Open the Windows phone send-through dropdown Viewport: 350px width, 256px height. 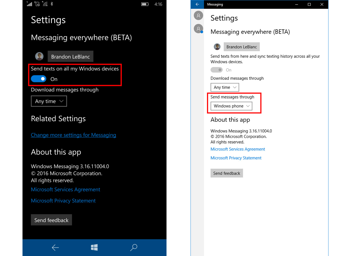click(231, 106)
